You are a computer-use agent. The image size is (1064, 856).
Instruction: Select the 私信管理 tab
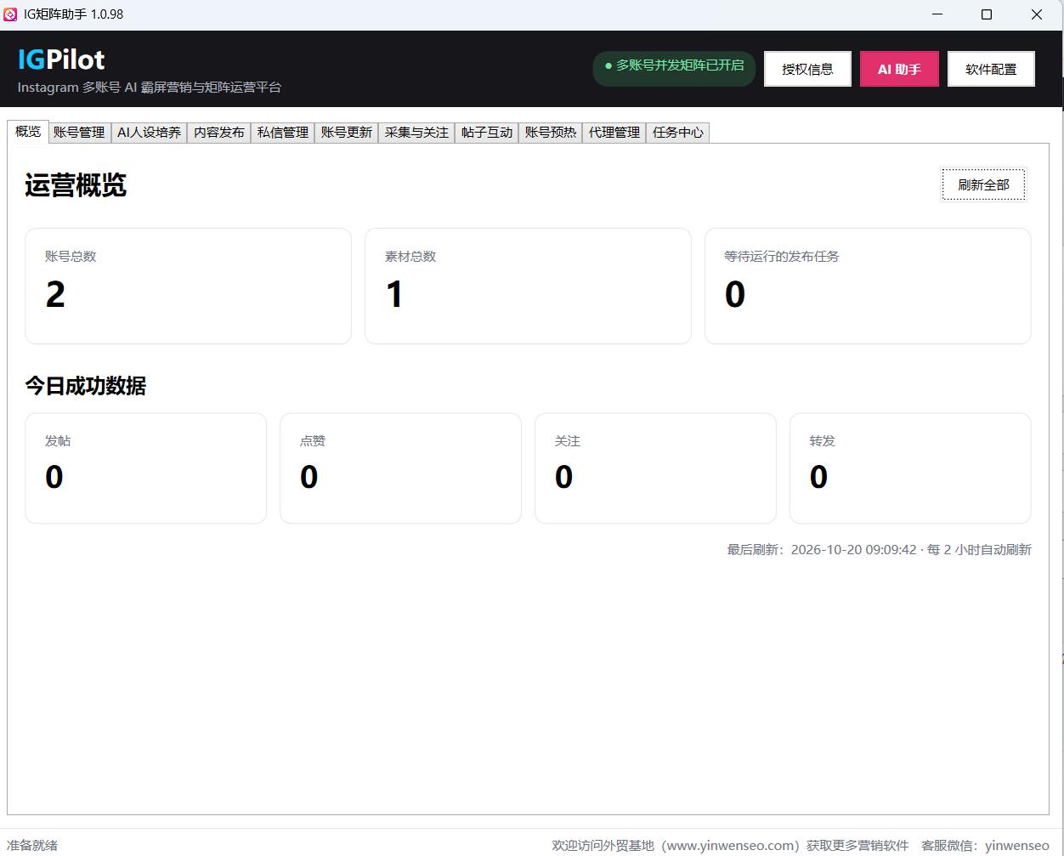[283, 133]
